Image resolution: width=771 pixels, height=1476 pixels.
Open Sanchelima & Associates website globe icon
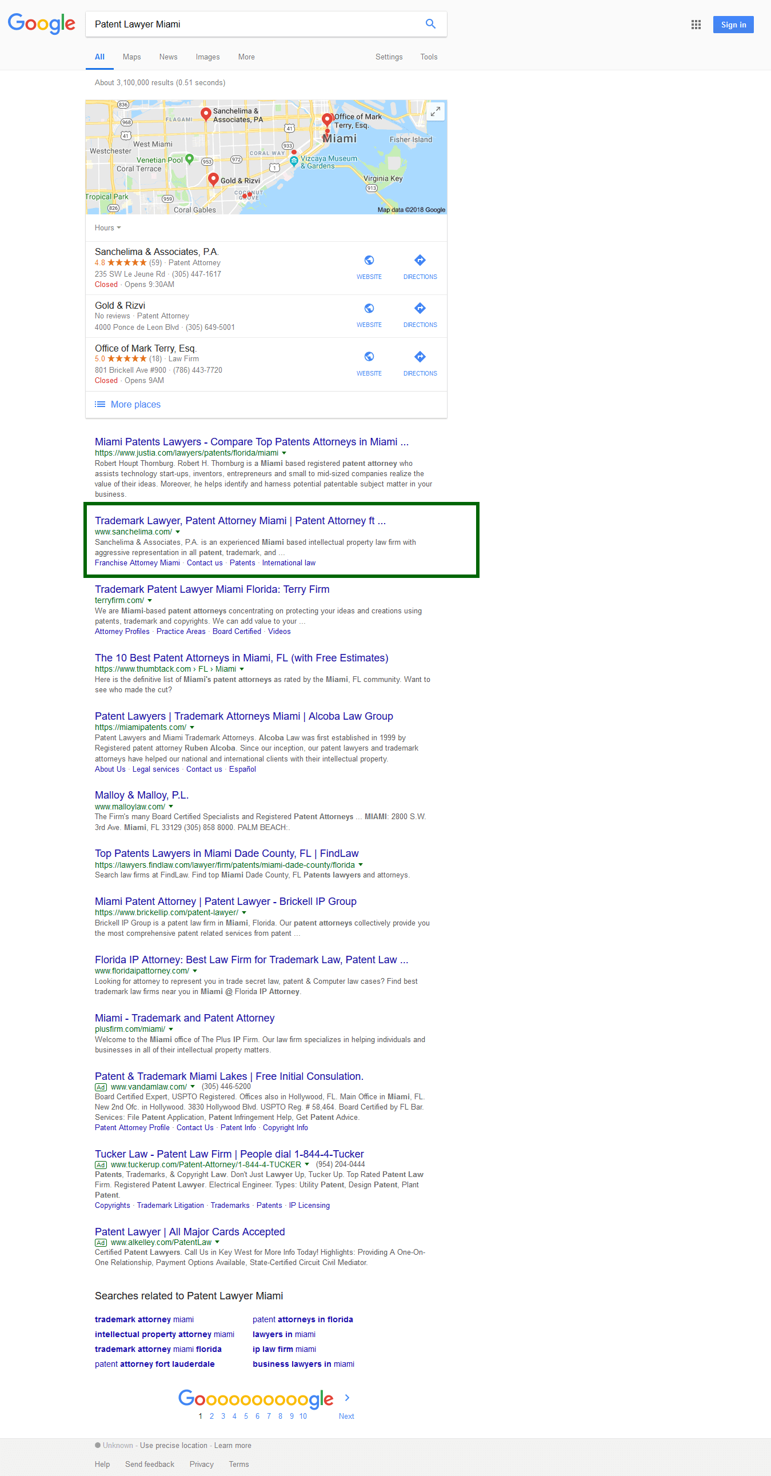[369, 260]
